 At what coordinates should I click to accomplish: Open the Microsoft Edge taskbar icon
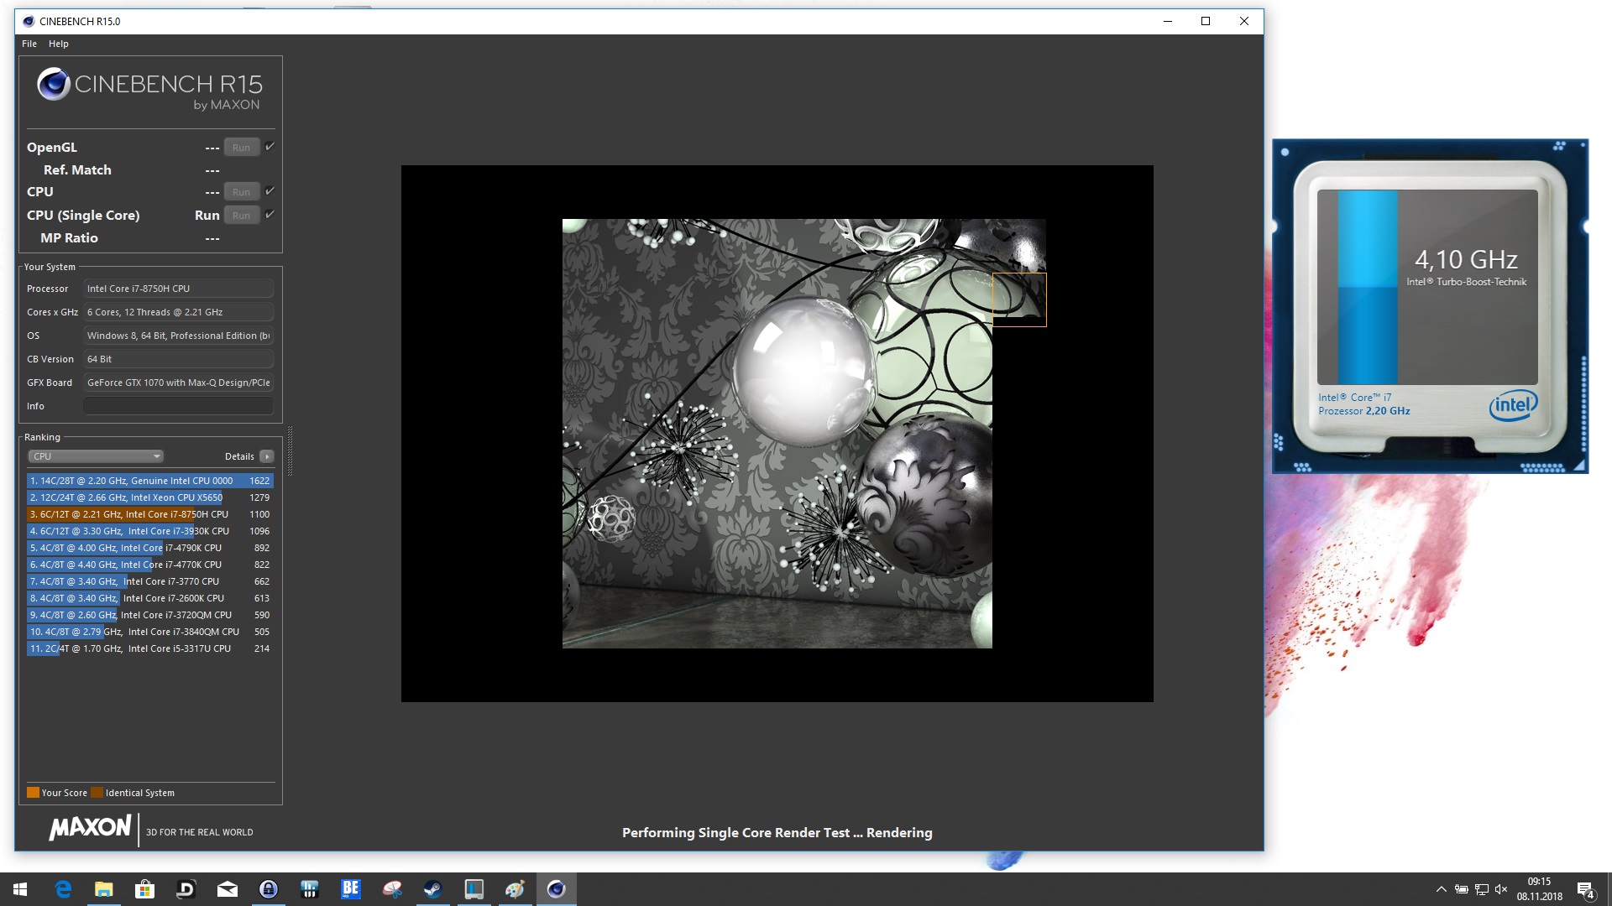[x=63, y=889]
